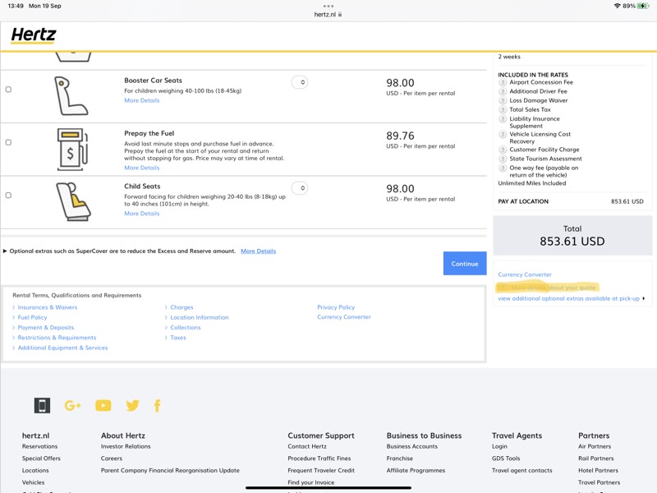Image resolution: width=657 pixels, height=493 pixels.
Task: Select the Child Seats checkbox
Action: 8,196
